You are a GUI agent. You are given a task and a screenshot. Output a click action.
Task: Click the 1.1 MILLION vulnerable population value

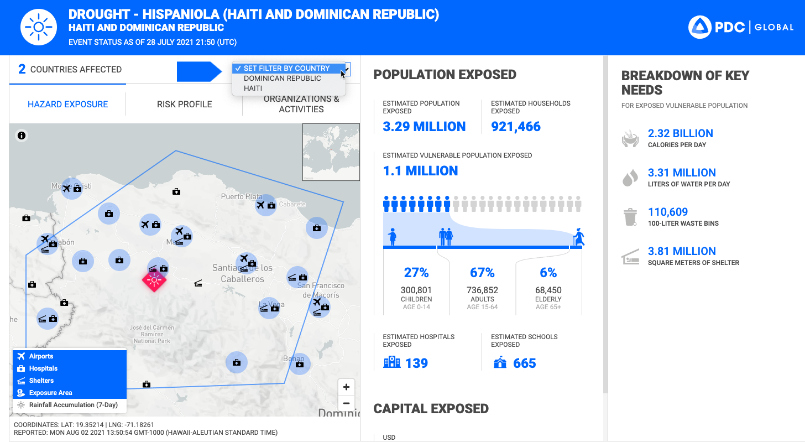pos(421,171)
